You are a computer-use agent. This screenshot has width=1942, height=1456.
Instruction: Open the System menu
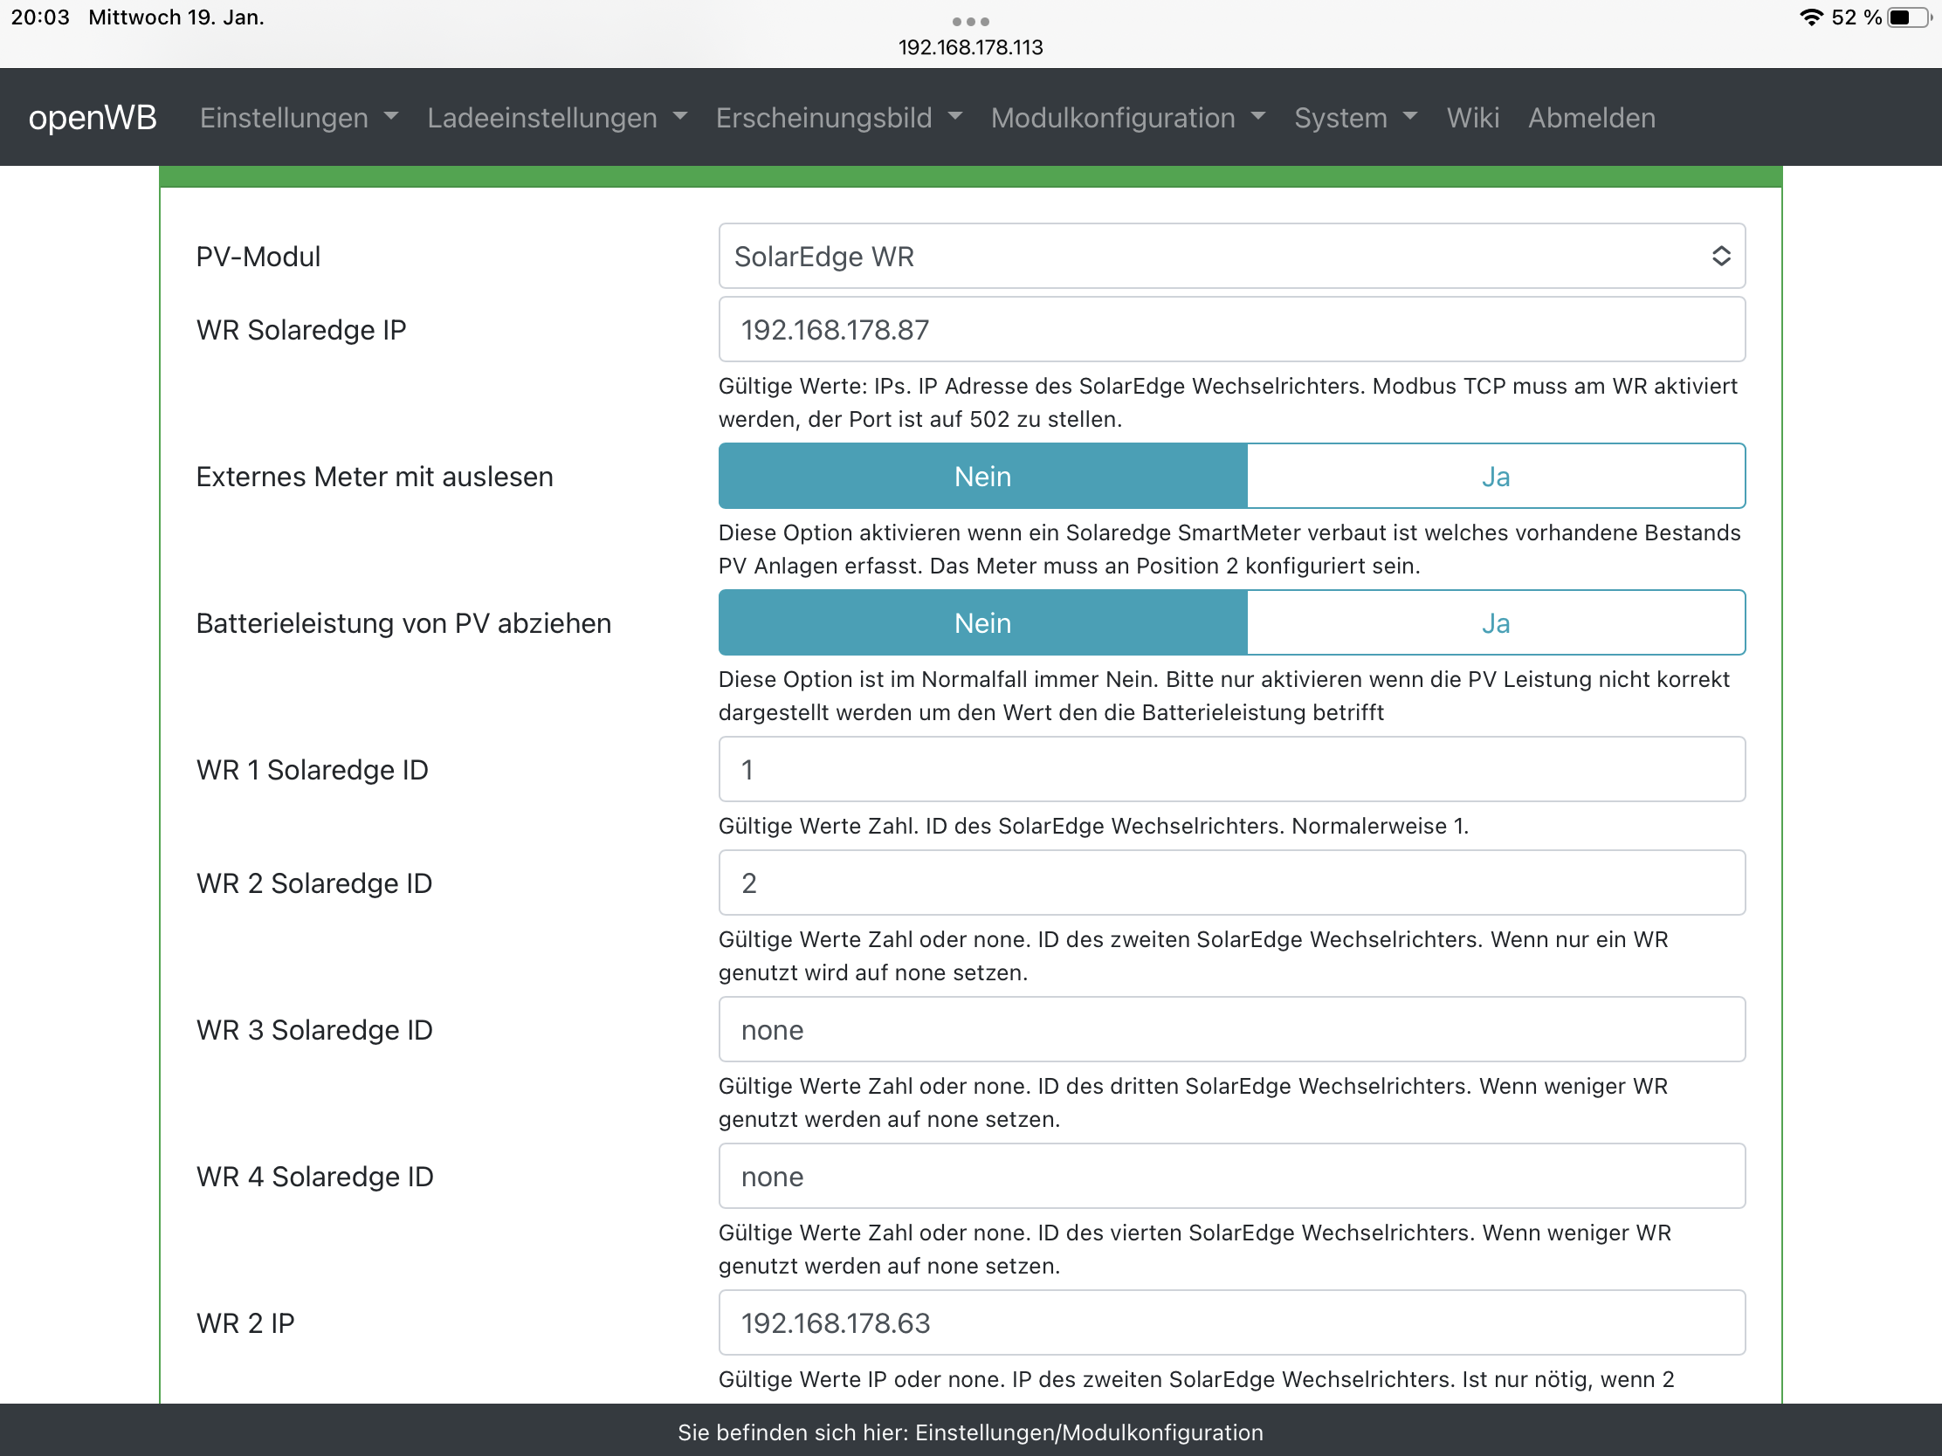(1354, 118)
